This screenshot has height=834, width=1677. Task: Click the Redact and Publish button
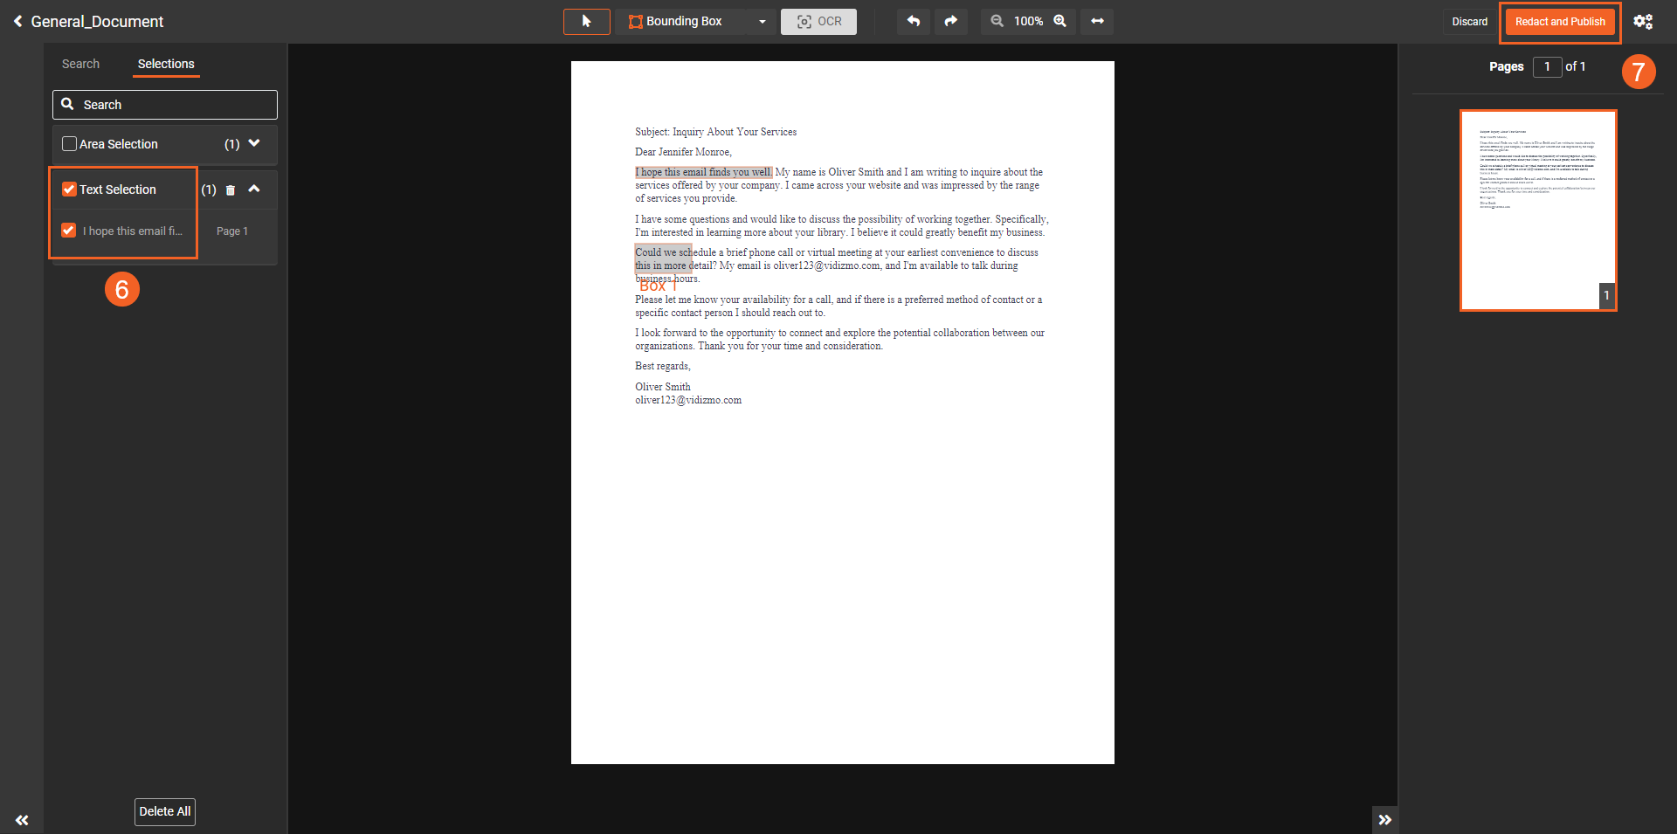coord(1560,22)
